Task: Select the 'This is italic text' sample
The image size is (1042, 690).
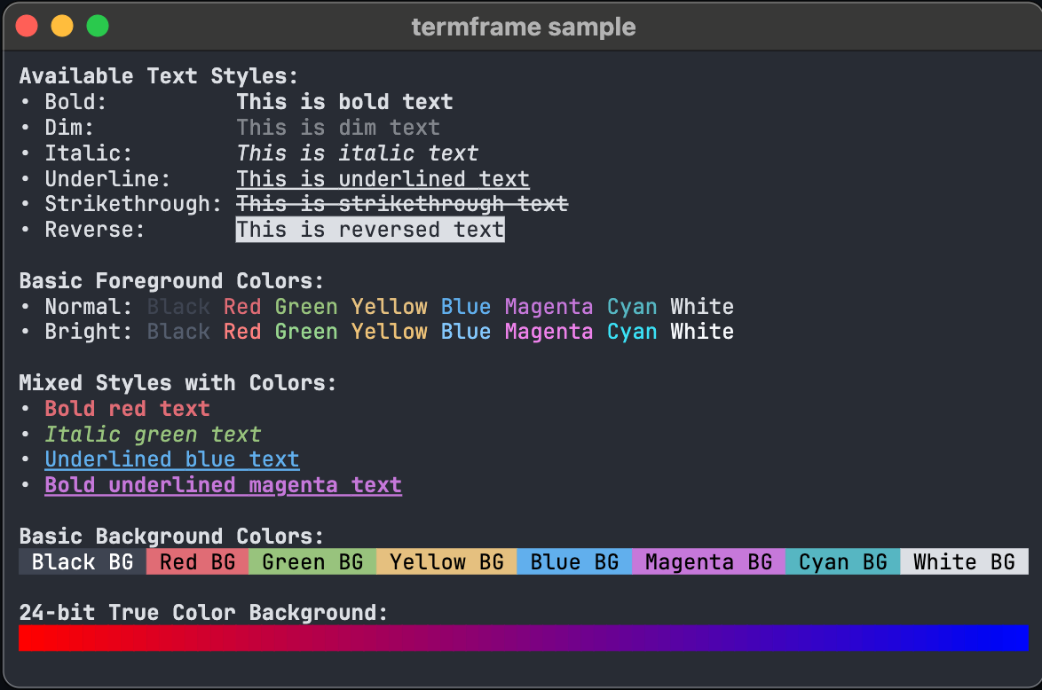Action: tap(358, 153)
